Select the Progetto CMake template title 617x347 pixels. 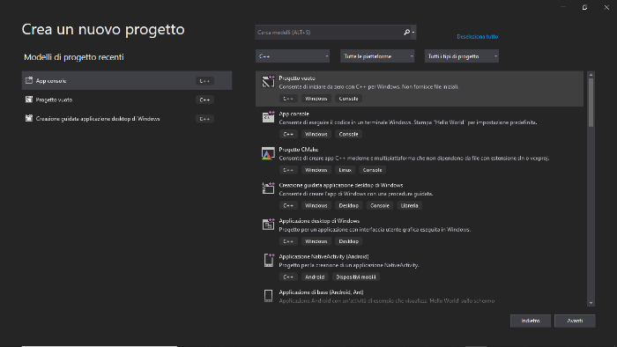coord(299,150)
